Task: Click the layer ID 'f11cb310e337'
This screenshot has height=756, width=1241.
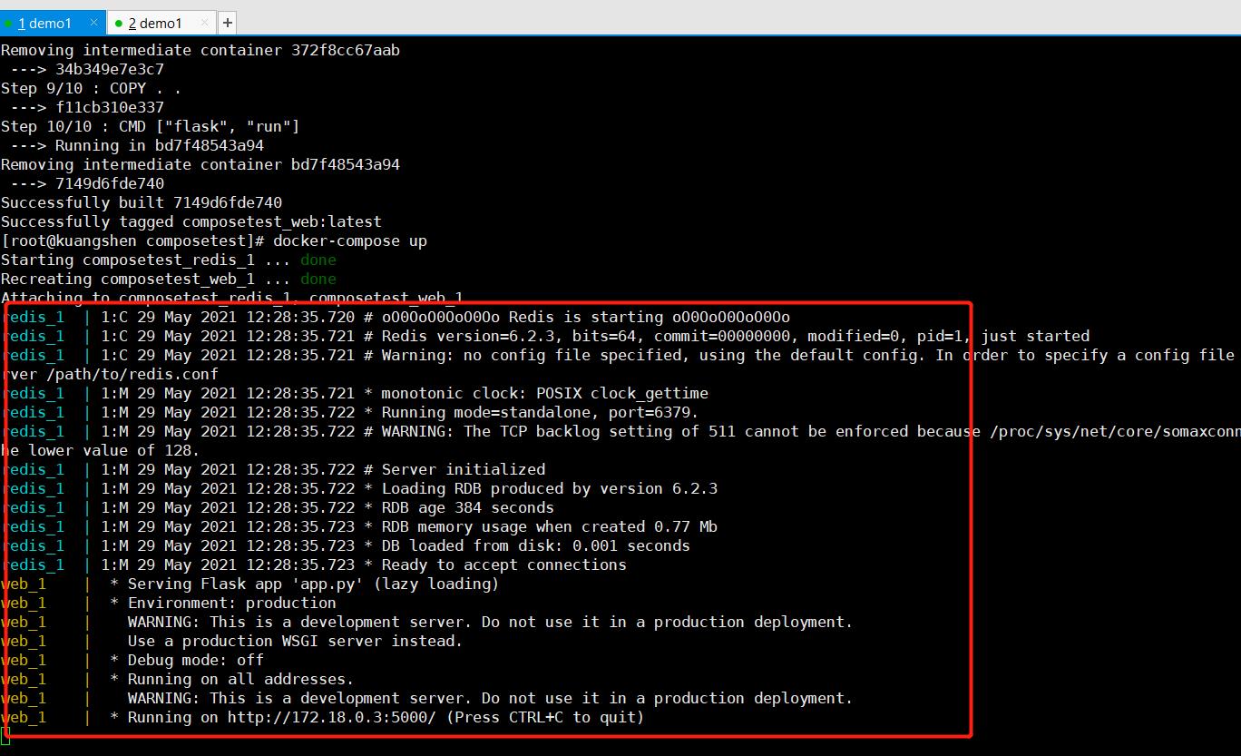Action: [110, 108]
